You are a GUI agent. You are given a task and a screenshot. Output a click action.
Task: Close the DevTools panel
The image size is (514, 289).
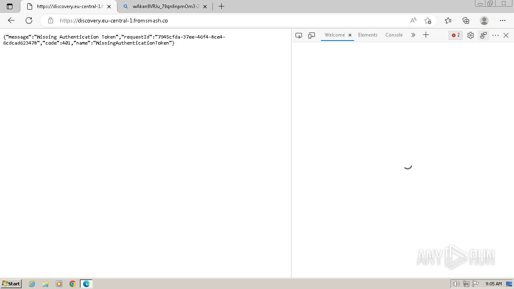pos(506,35)
